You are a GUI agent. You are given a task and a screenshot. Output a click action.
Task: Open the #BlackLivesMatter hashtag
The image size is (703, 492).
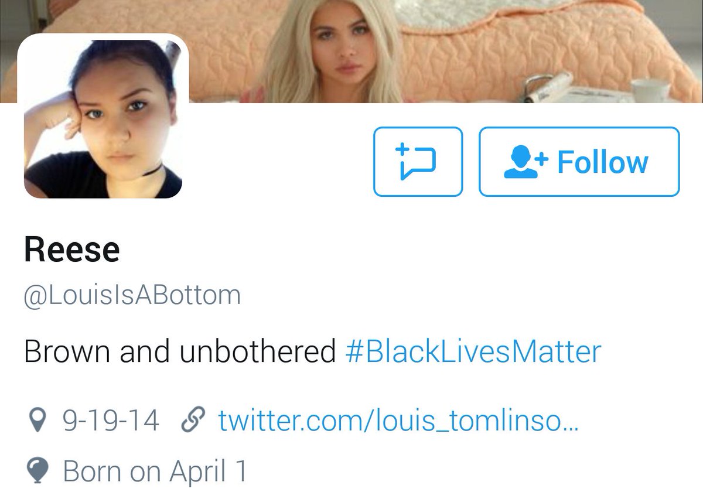[x=473, y=352]
